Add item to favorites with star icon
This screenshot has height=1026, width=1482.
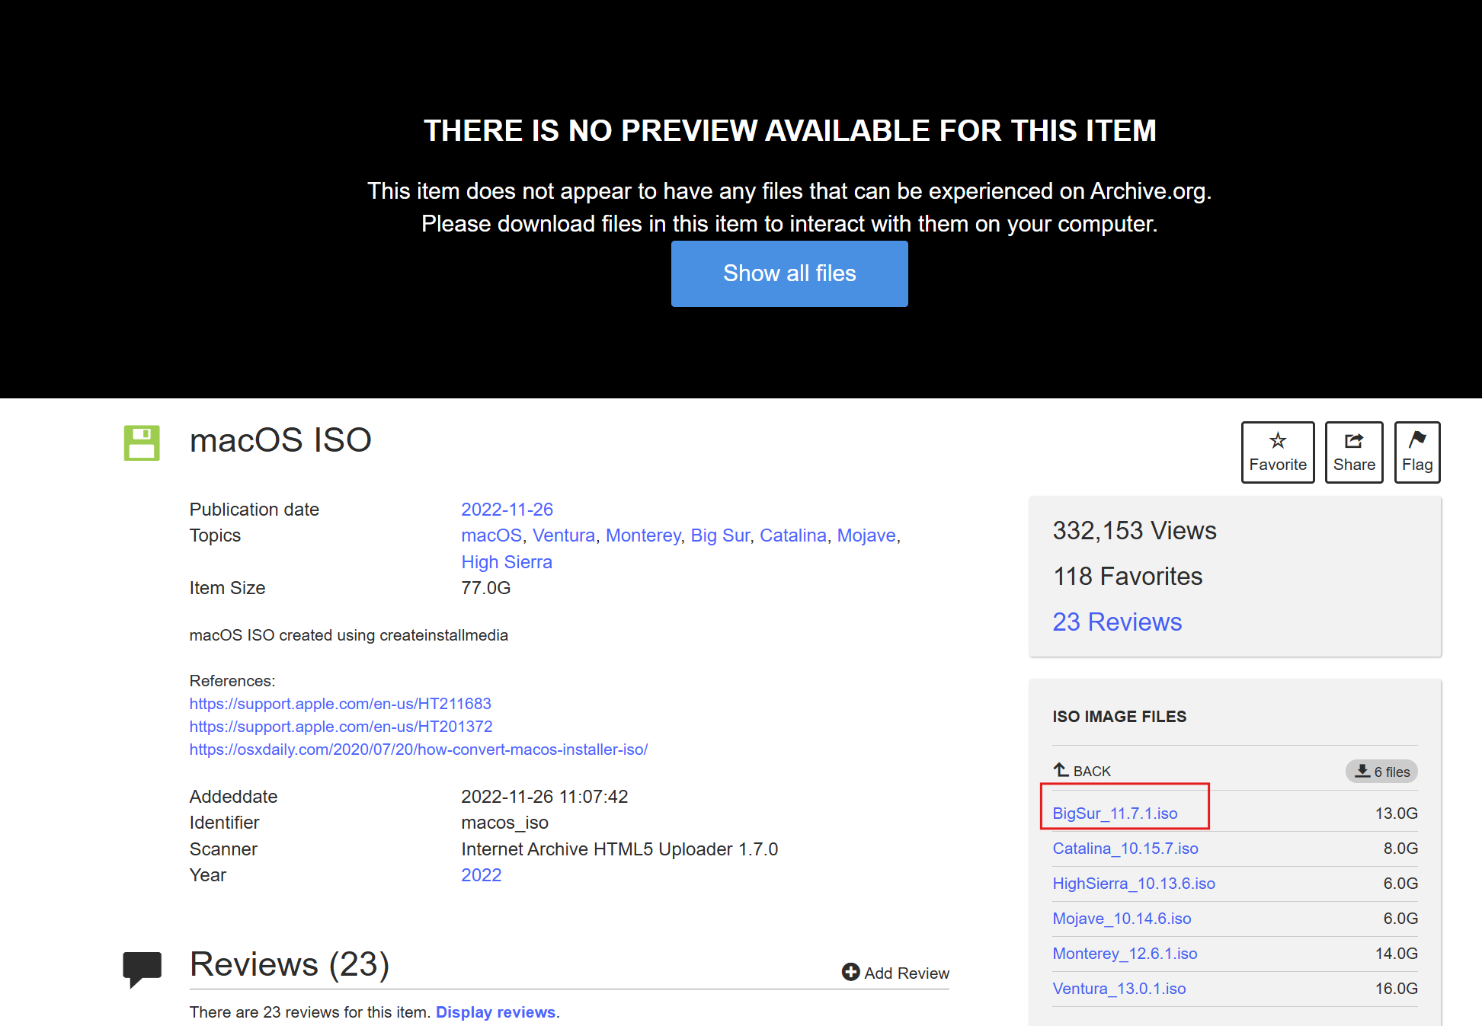point(1278,452)
